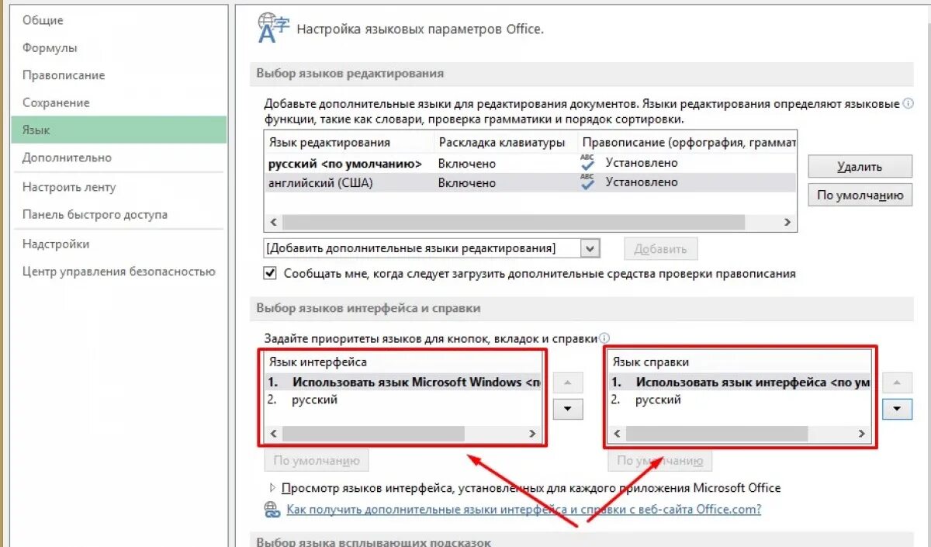931x547 pixels.
Task: Select Использовать язык интерфейса help entry
Action: click(x=740, y=382)
